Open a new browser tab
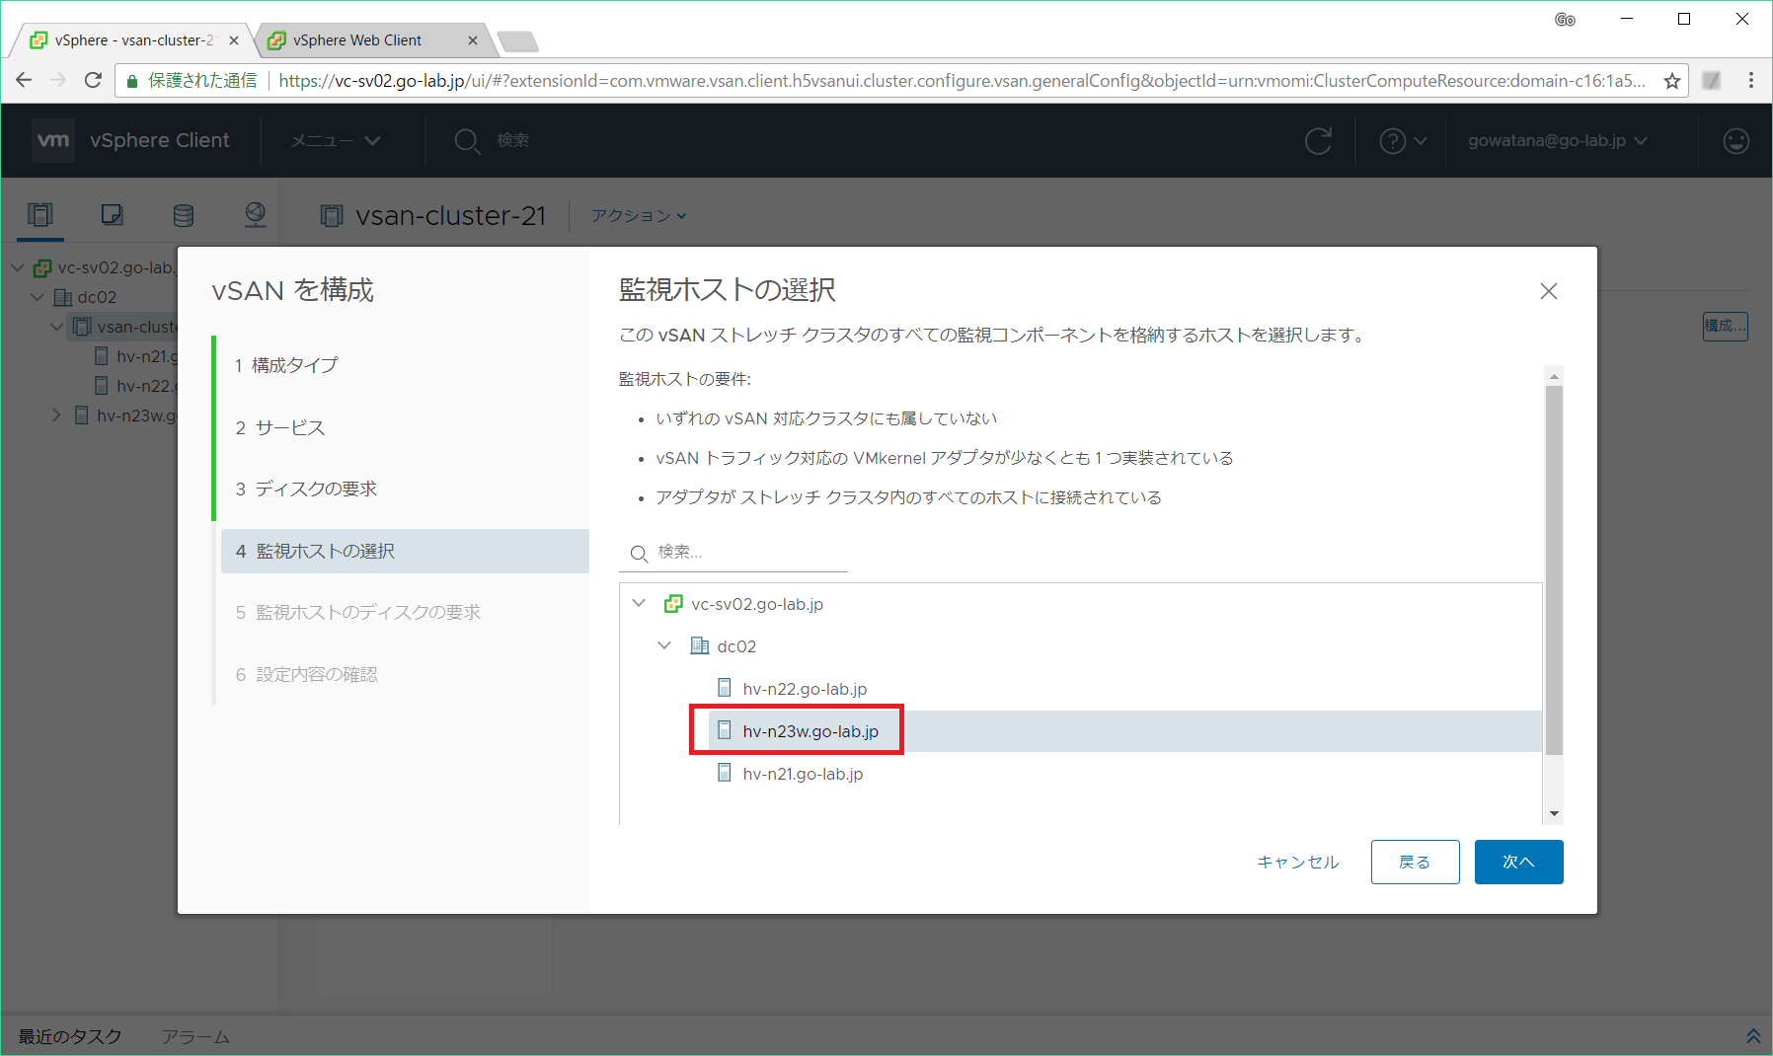Screen dimensions: 1773x1056 (517, 40)
